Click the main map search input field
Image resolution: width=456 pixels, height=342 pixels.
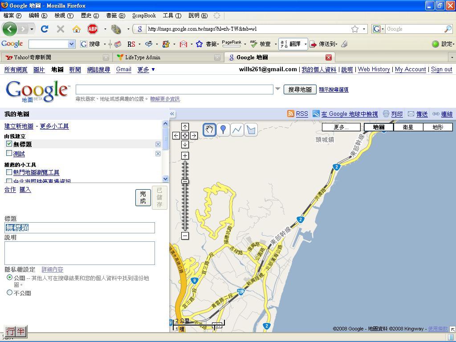point(175,89)
